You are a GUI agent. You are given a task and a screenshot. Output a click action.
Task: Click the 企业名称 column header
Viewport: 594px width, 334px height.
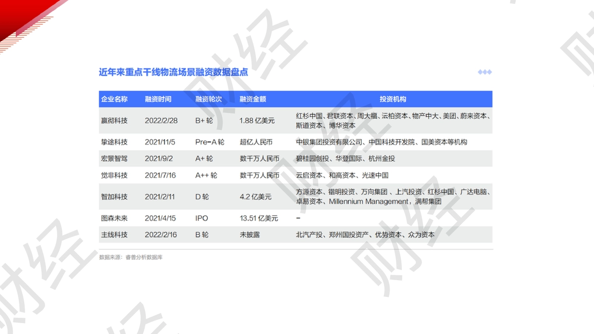click(114, 99)
